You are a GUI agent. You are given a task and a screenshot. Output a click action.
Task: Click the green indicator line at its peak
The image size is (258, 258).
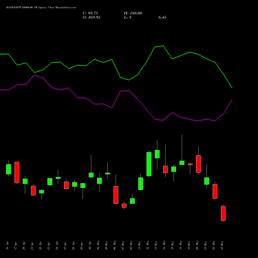[x=163, y=46]
